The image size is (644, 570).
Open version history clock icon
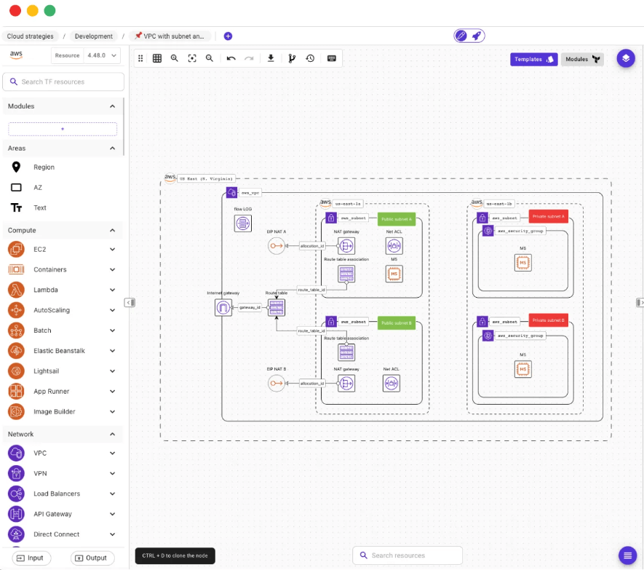coord(310,58)
